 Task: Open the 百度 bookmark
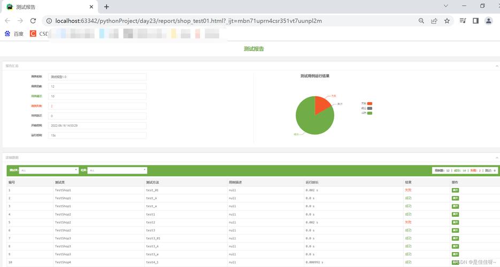(14, 34)
